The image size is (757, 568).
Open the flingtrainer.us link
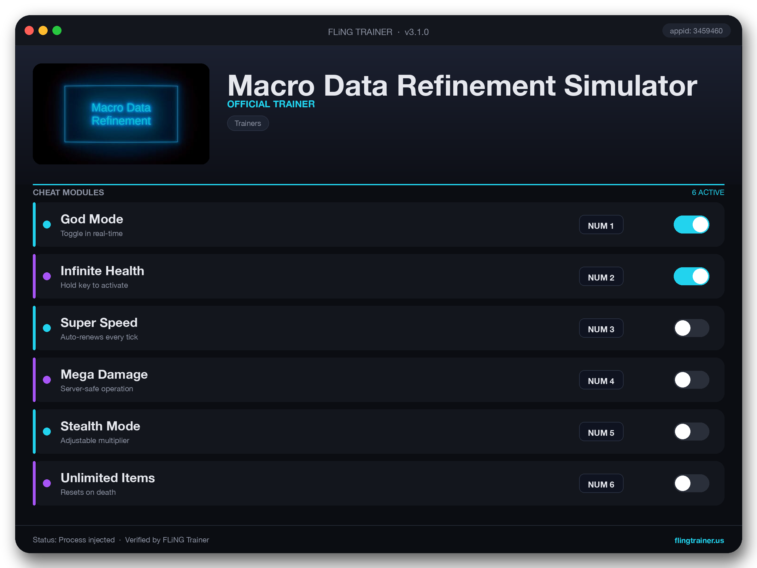coord(699,540)
